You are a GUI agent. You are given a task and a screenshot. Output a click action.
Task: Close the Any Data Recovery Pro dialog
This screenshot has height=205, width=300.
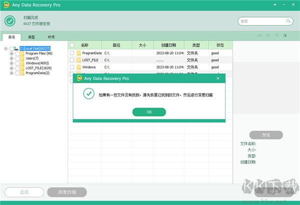(x=217, y=78)
